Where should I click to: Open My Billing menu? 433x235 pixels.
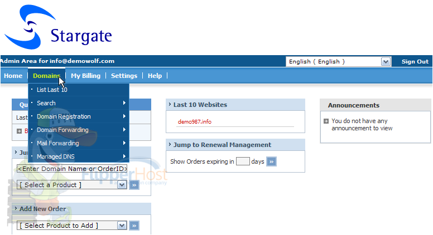(85, 76)
